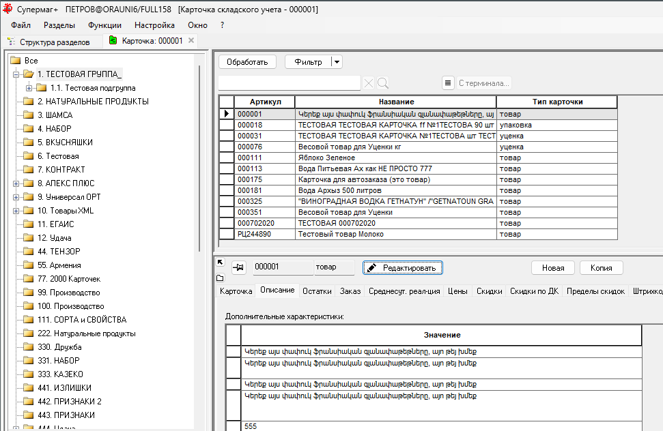Expand the '1.1. Тестовая подгруппа' tree node
663x431 pixels.
pyautogui.click(x=29, y=88)
